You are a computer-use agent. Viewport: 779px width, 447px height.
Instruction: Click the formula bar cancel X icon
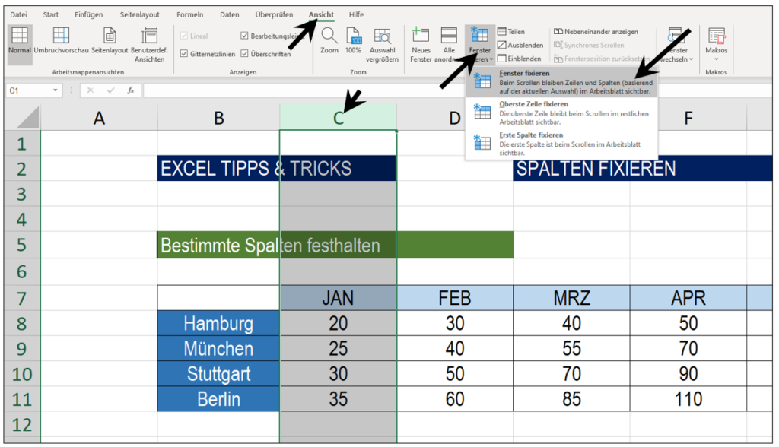point(90,90)
